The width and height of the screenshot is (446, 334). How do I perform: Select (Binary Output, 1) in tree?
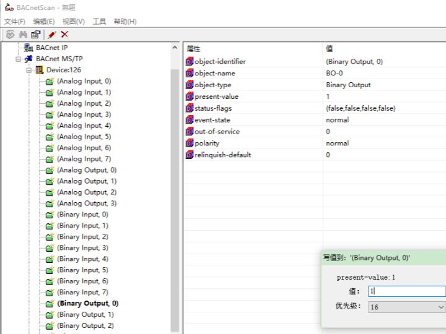coord(85,314)
